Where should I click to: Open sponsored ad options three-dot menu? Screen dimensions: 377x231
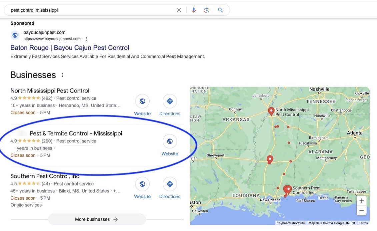tap(86, 39)
